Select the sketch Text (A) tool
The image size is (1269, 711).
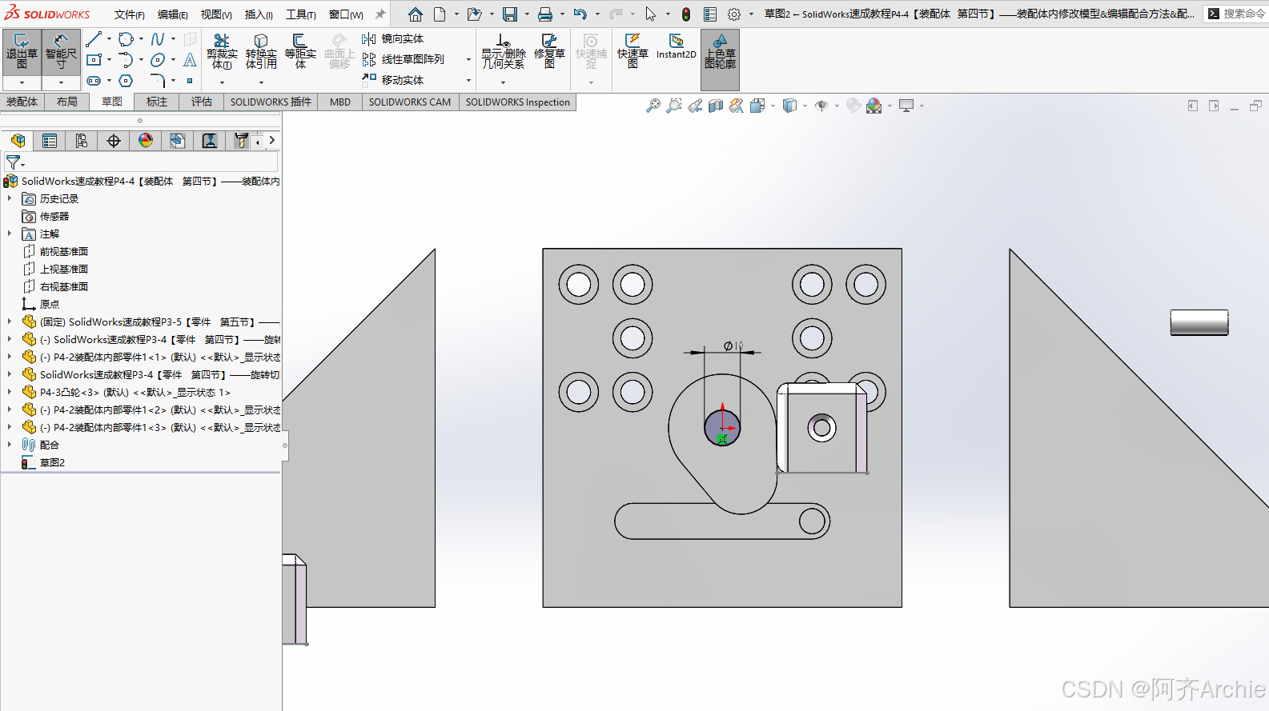tap(190, 60)
